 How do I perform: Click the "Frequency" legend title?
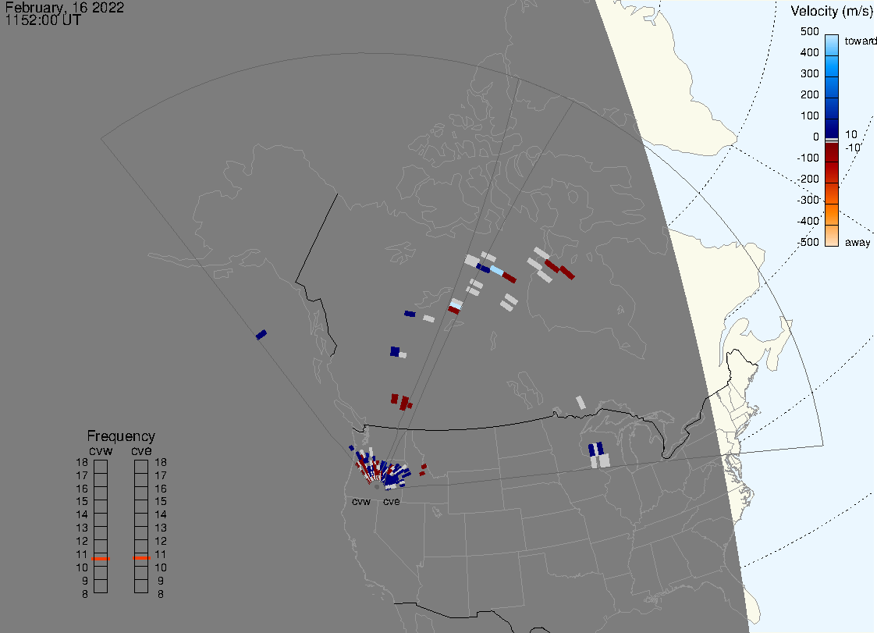pyautogui.click(x=121, y=436)
